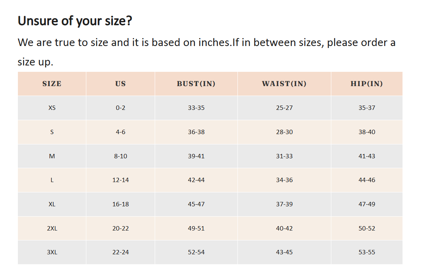This screenshot has height=267, width=422.
Task: Click US size 12-14 cell
Action: click(x=121, y=180)
